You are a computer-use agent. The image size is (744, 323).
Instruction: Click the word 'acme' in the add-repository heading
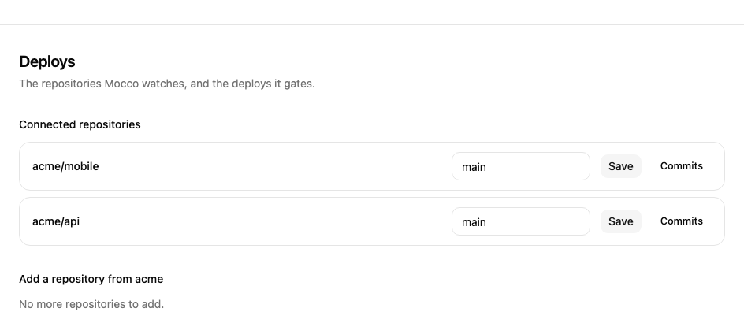pos(149,279)
